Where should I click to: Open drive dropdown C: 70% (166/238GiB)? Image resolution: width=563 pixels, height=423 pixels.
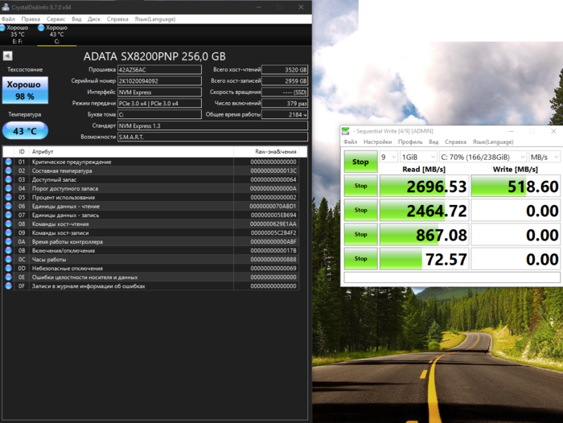[483, 157]
